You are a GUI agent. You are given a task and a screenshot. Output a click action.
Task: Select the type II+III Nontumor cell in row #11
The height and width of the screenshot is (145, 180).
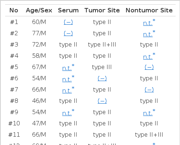coord(149,135)
